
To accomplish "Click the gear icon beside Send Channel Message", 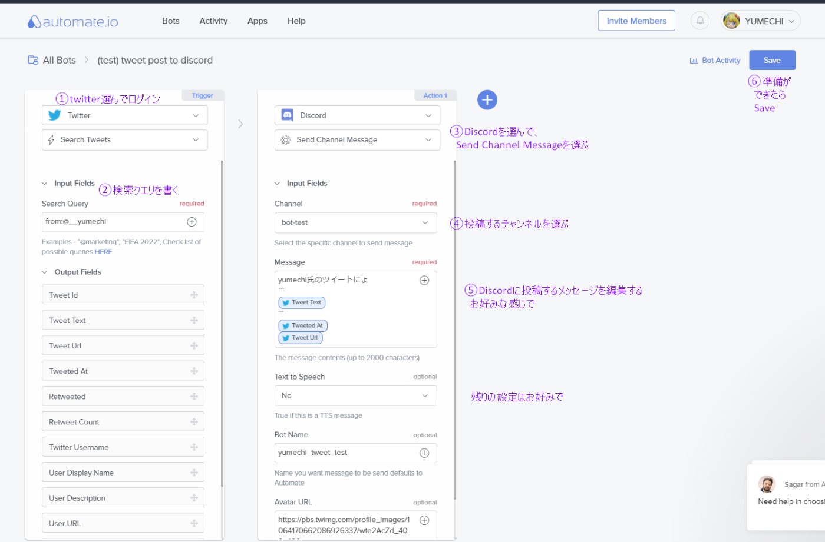I will 286,140.
